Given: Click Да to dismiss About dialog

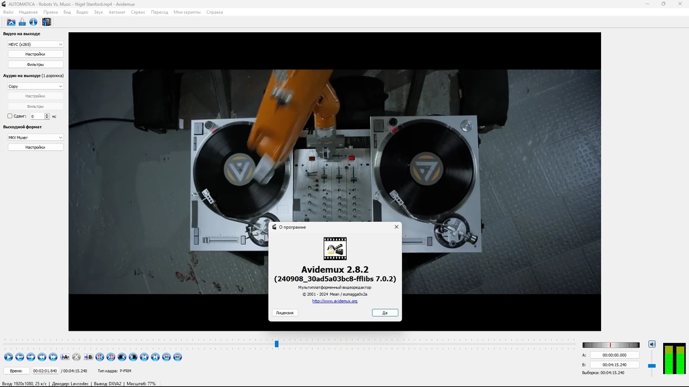Looking at the screenshot, I should (x=385, y=312).
